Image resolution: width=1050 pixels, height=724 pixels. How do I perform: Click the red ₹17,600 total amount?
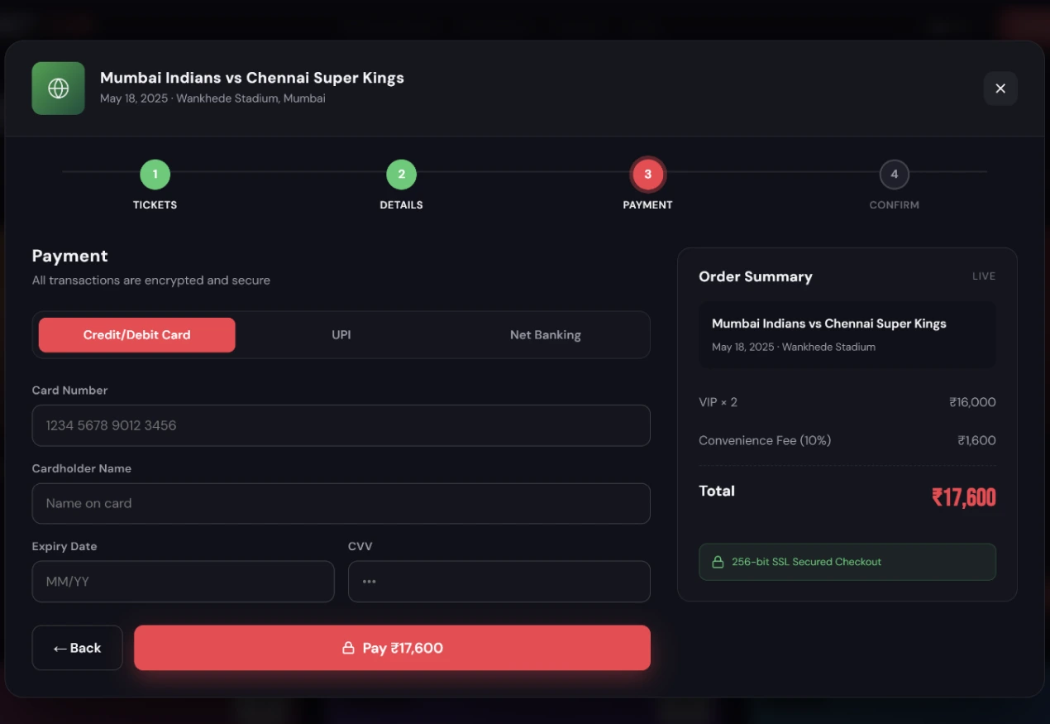pos(964,497)
